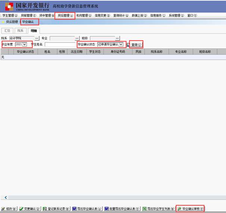Click 批量导出毕业确认表 button

[123, 209]
